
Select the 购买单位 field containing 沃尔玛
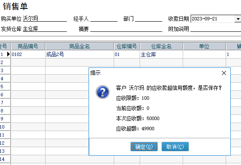[x=45, y=19]
